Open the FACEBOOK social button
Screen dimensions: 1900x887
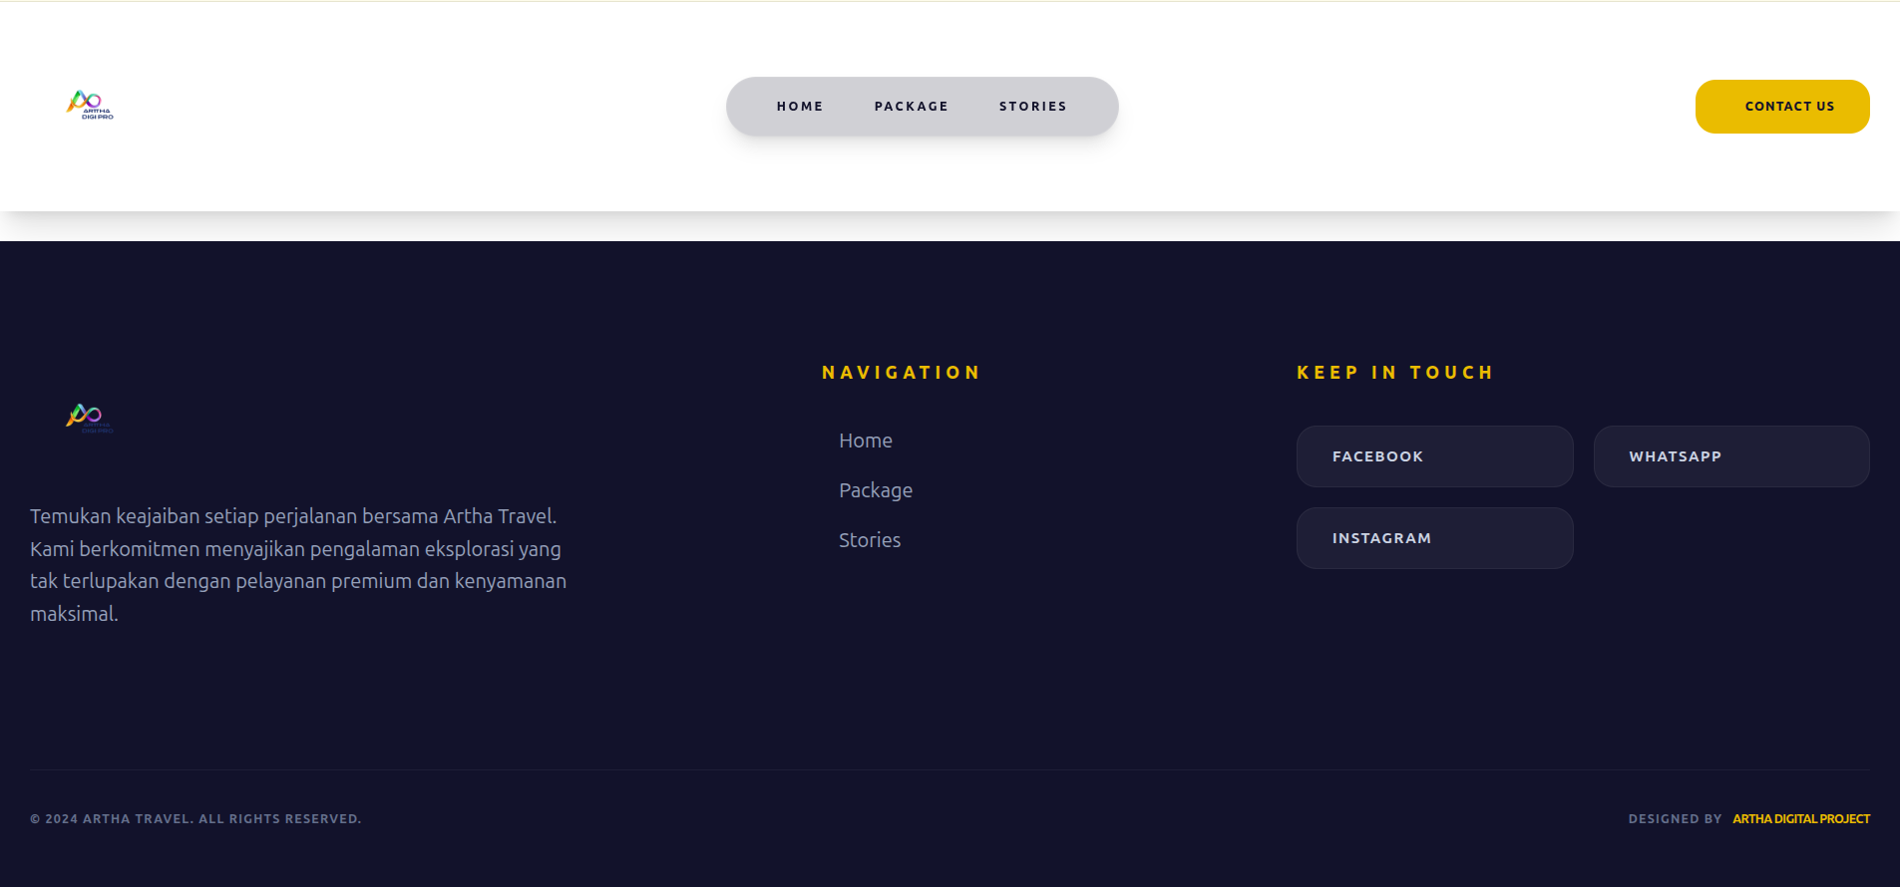click(x=1433, y=456)
